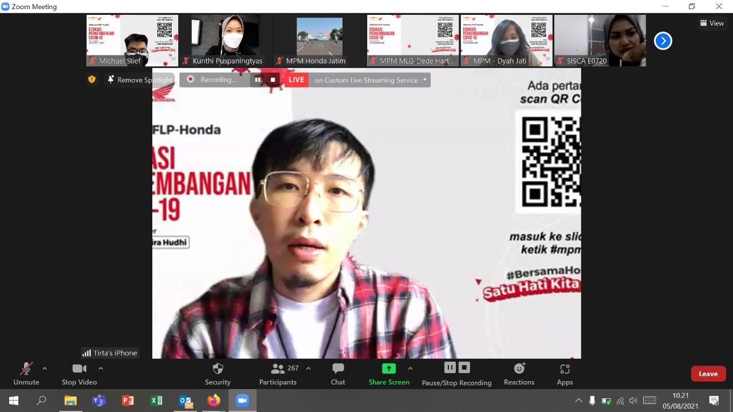The height and width of the screenshot is (412, 733).
Task: Open Reactions emoji menu
Action: coord(519,374)
